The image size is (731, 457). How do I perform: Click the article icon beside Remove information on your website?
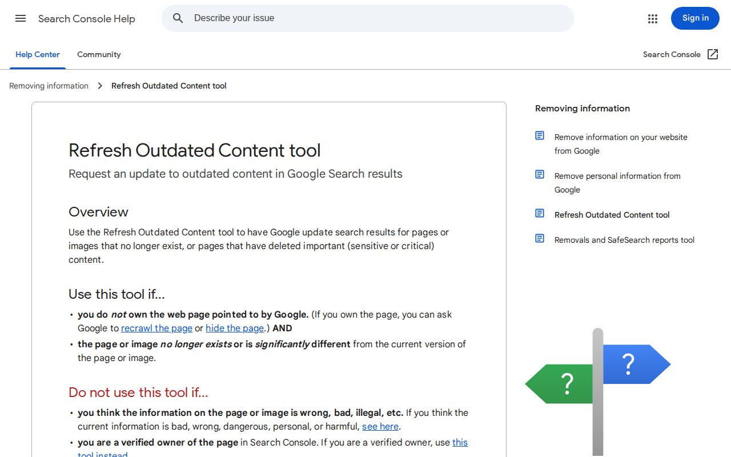540,135
